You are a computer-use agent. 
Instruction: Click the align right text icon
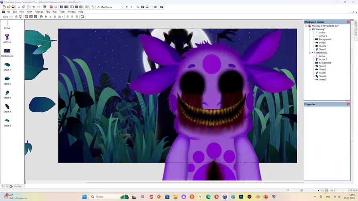77,17
